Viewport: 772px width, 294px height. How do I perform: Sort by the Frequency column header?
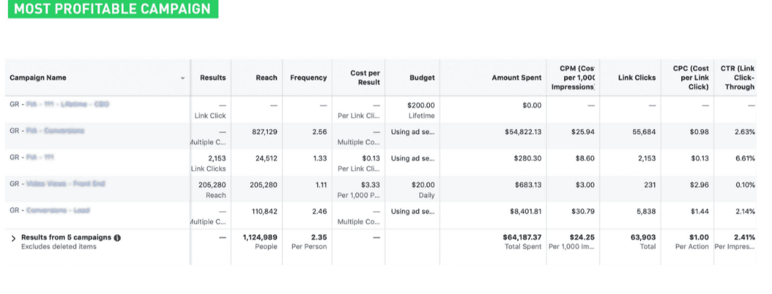tap(308, 78)
